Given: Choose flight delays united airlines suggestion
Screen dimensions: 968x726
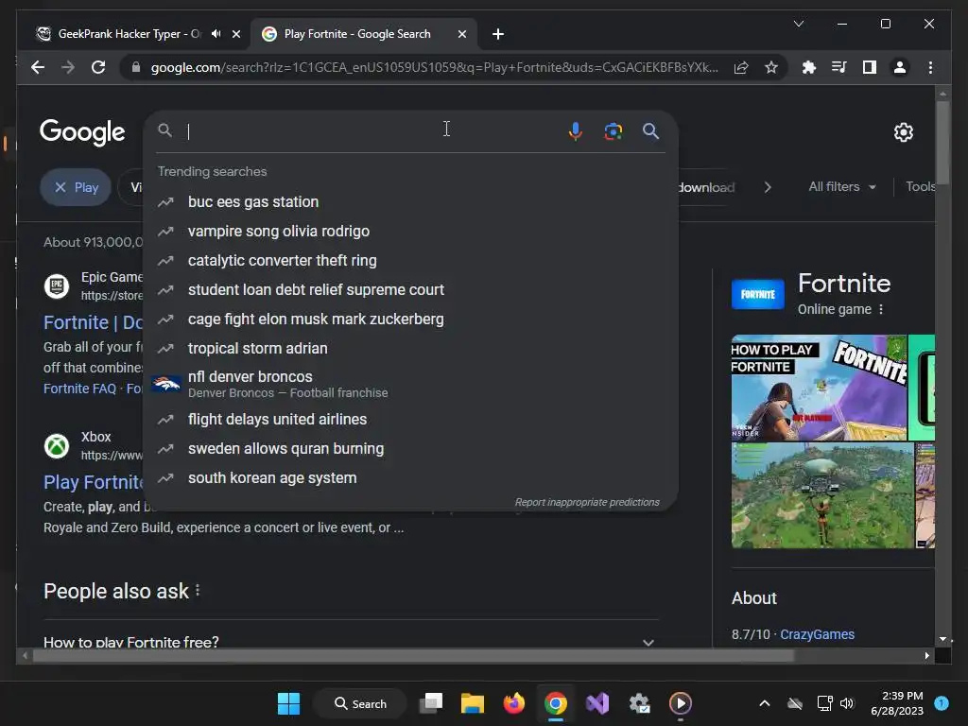Looking at the screenshot, I should click(410, 419).
